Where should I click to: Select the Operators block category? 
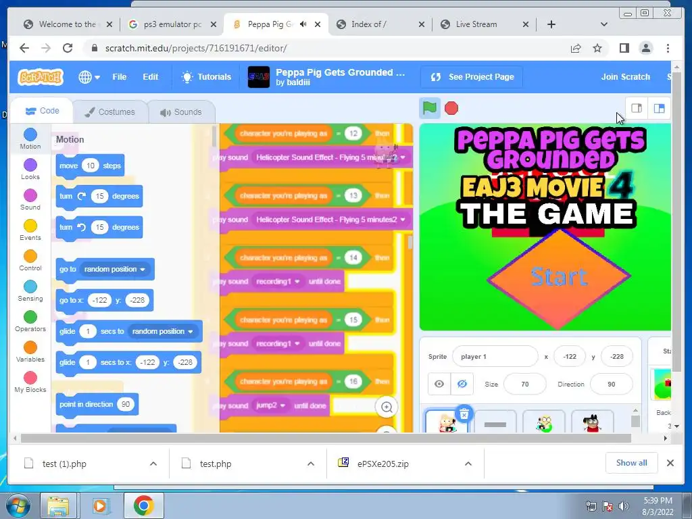(30, 321)
